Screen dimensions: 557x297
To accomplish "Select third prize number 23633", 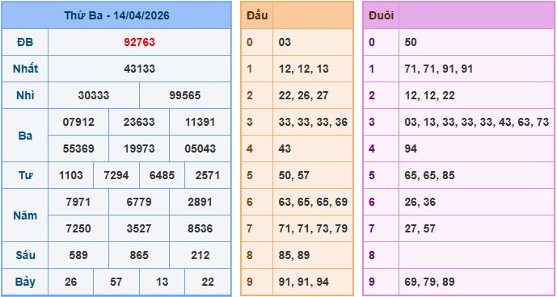I will tap(139, 122).
